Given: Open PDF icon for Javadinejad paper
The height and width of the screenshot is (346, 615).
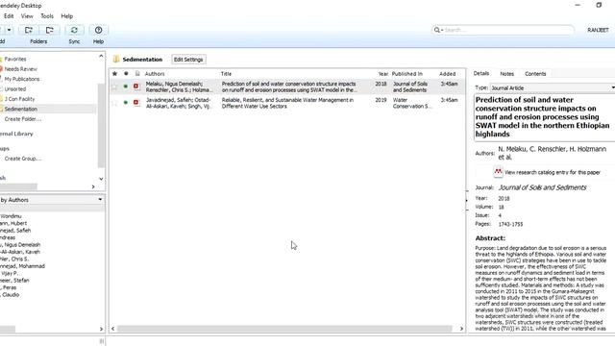Looking at the screenshot, I should pos(136,102).
